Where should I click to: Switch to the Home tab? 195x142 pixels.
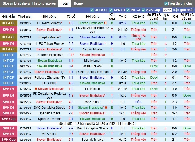click(x=78, y=3)
